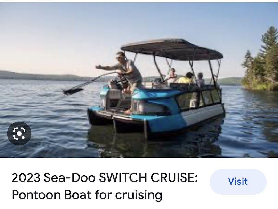Click the Visit button
The height and width of the screenshot is (209, 278).
click(238, 182)
